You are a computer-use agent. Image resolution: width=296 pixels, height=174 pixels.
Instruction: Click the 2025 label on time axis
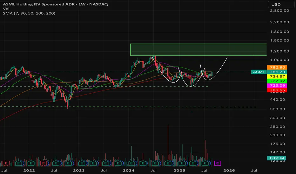pos(179,171)
